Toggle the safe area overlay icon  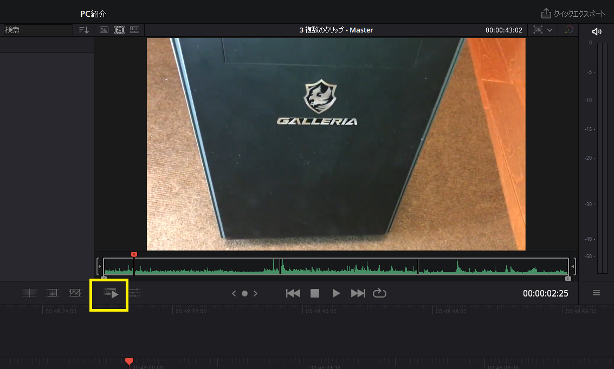point(538,30)
